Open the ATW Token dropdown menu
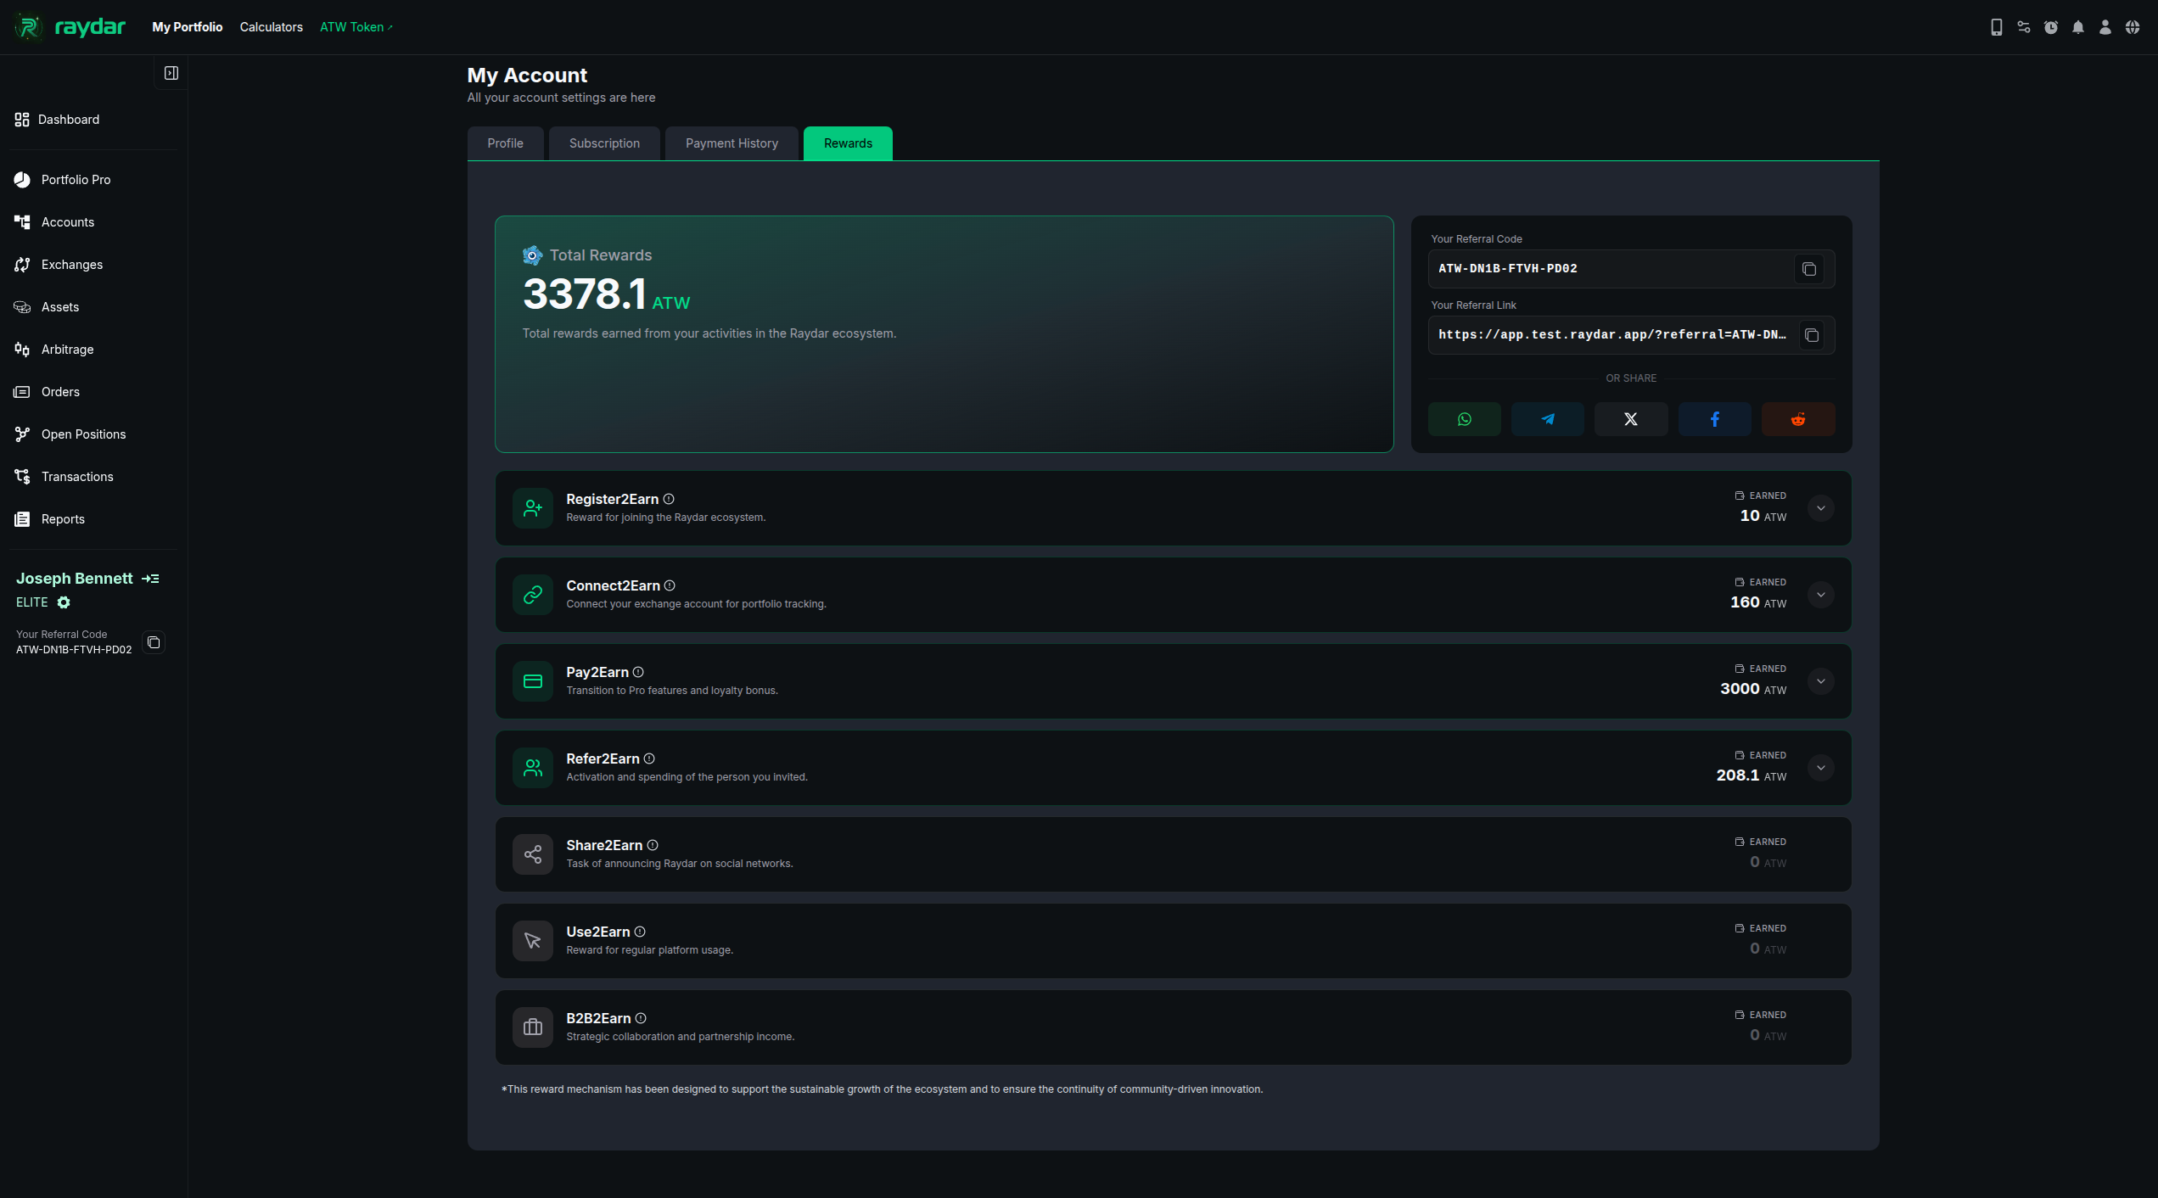The height and width of the screenshot is (1198, 2158). [x=356, y=26]
